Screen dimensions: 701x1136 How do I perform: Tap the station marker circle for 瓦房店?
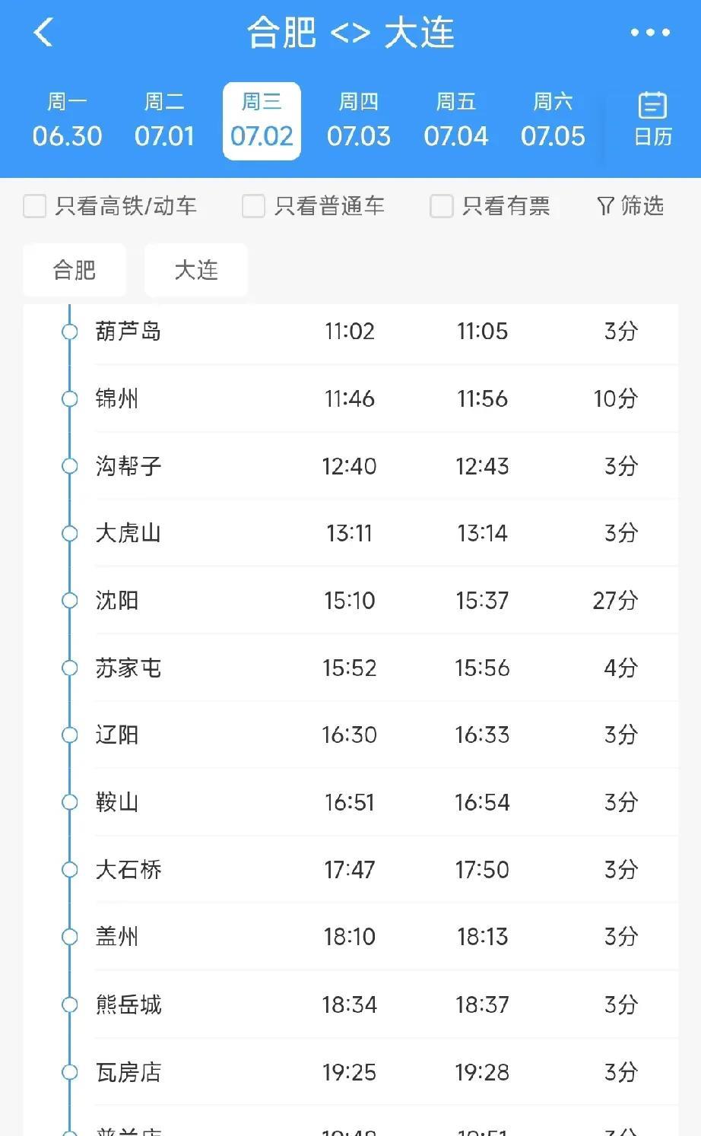point(70,1072)
